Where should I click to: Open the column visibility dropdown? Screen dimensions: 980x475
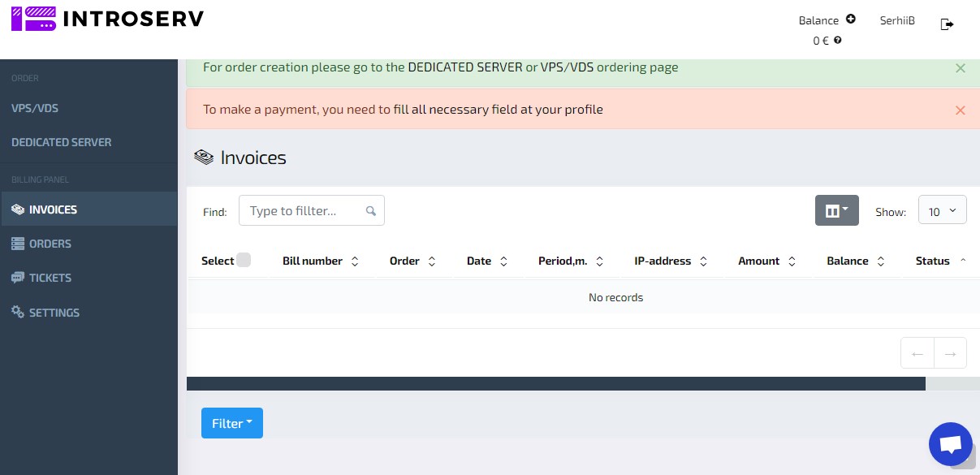pyautogui.click(x=836, y=211)
